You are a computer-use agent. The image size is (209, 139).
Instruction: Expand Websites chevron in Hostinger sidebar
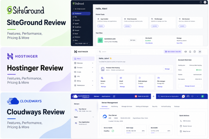coord(93,63)
